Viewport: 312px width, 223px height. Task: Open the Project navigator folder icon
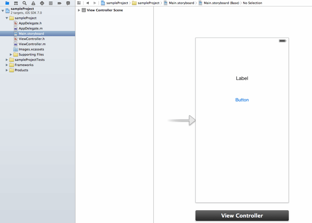pyautogui.click(x=7, y=3)
